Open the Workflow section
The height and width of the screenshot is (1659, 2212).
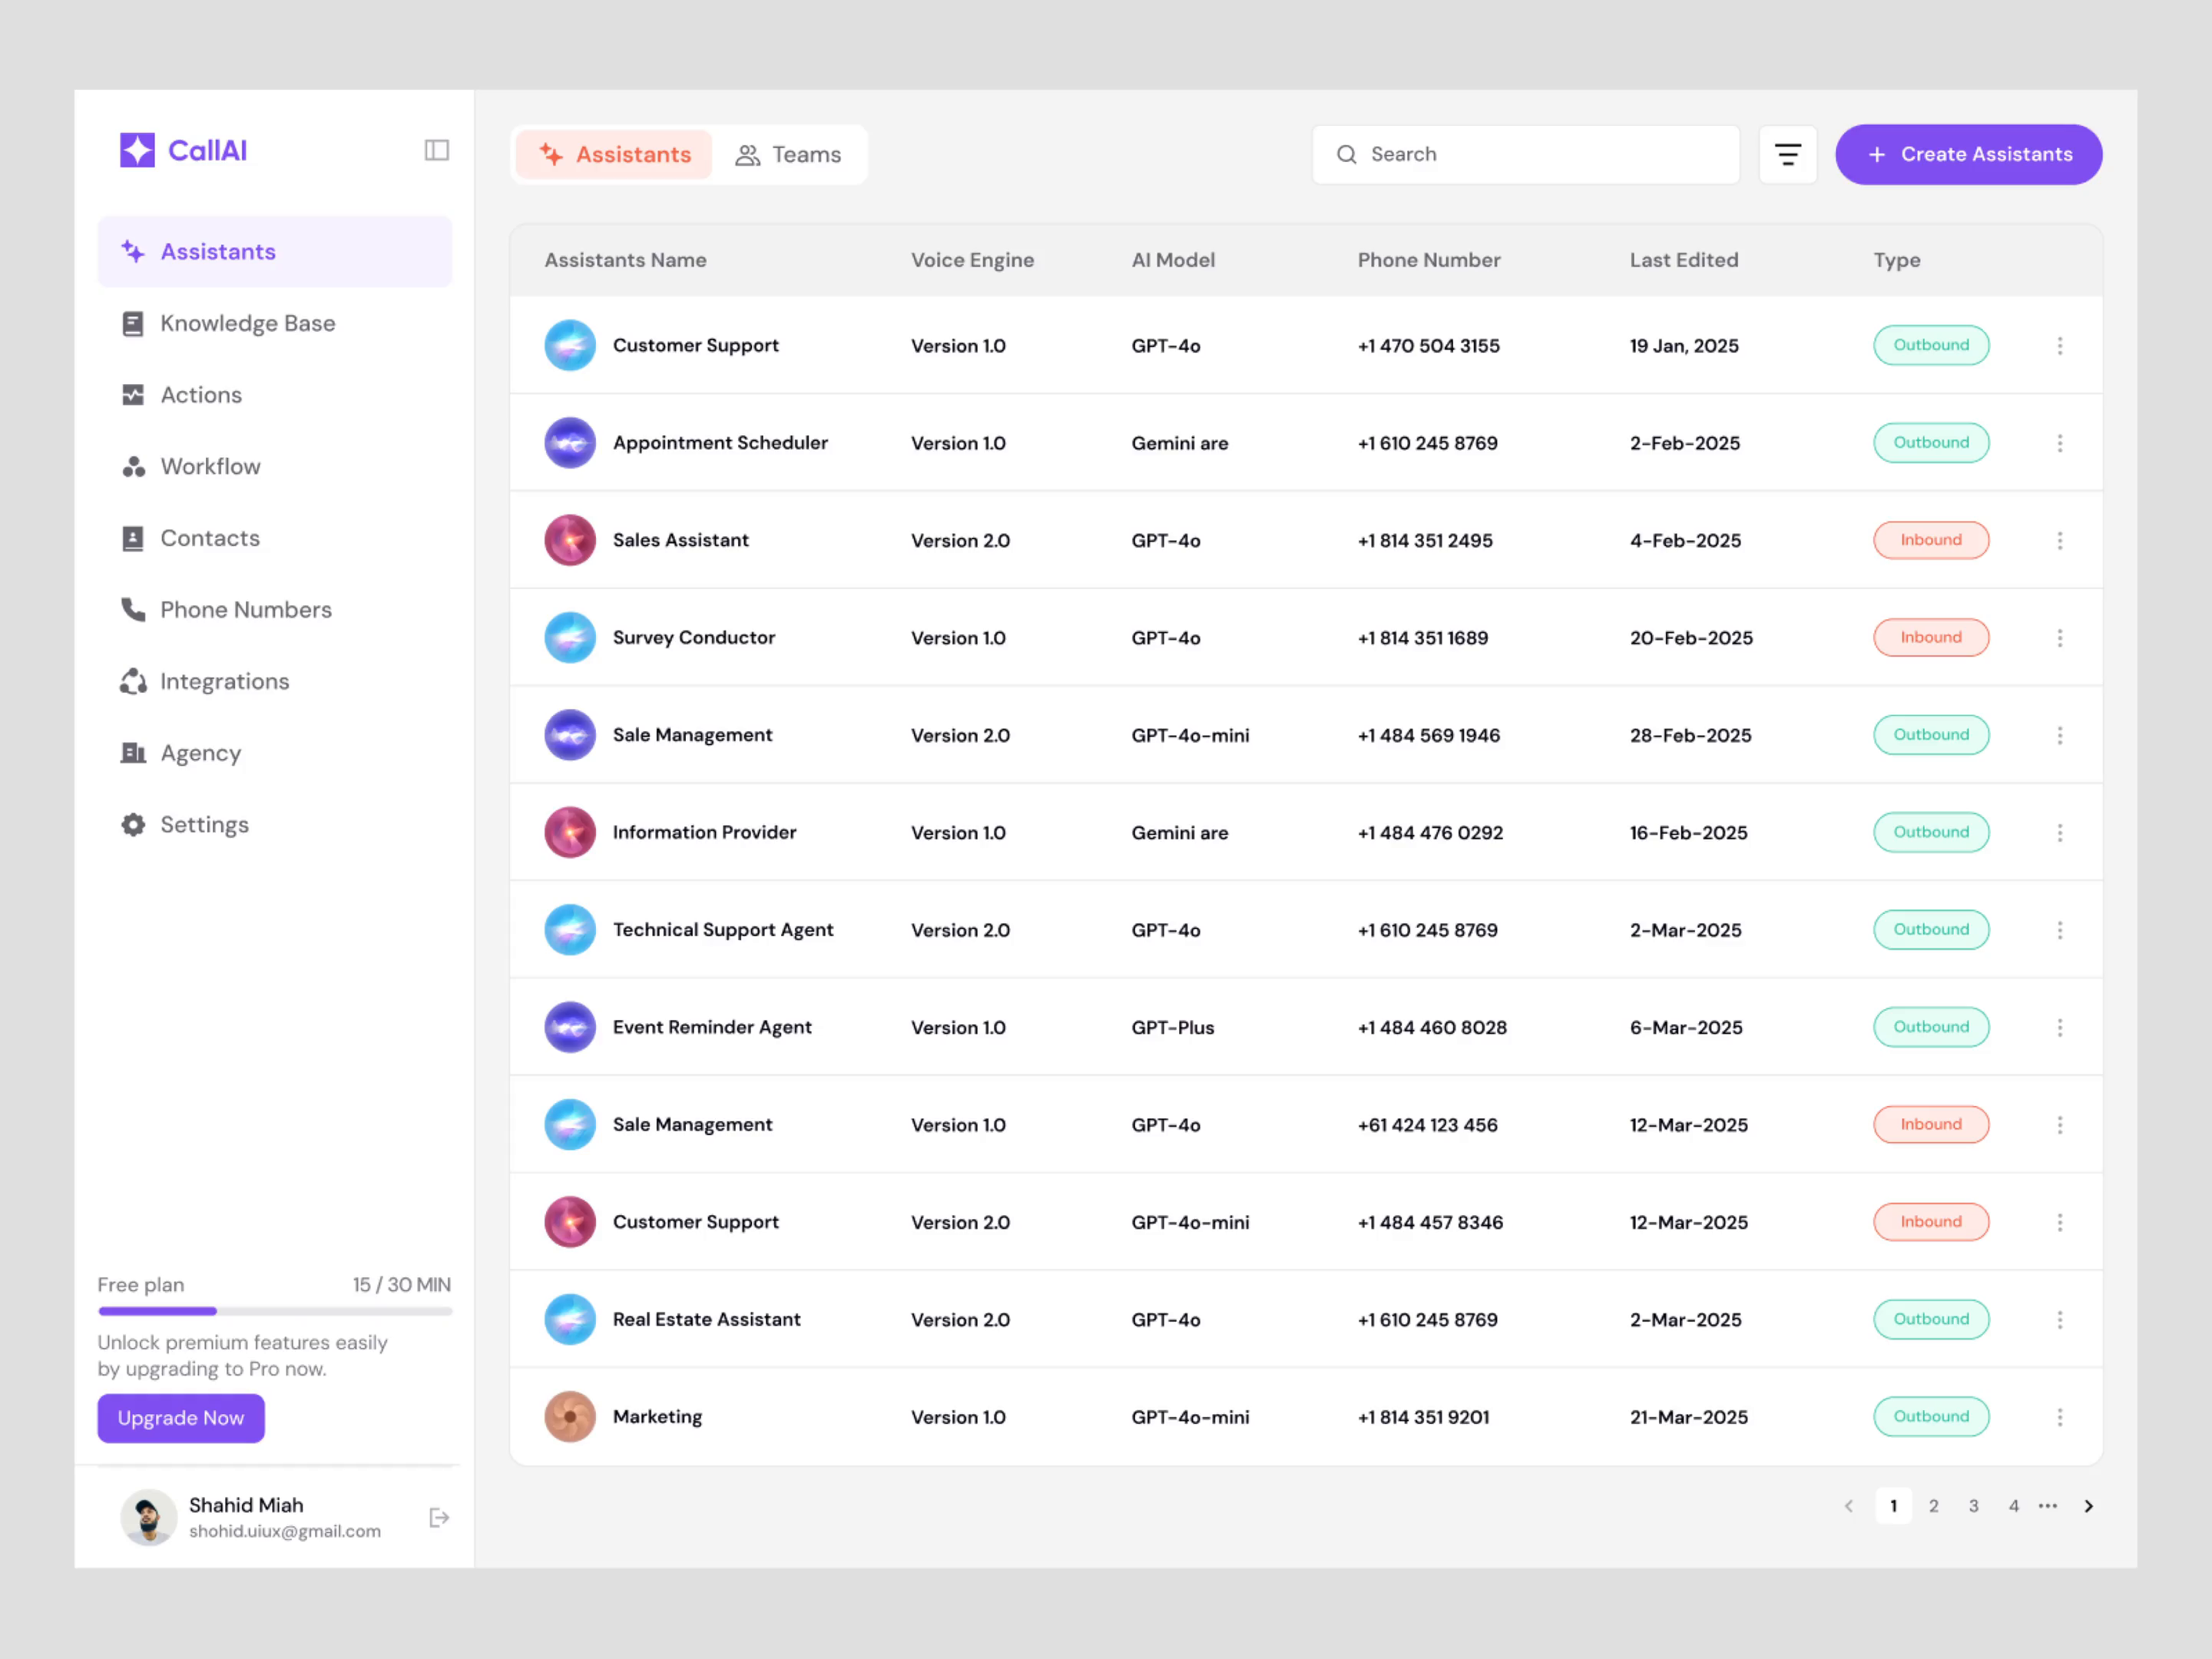point(210,466)
